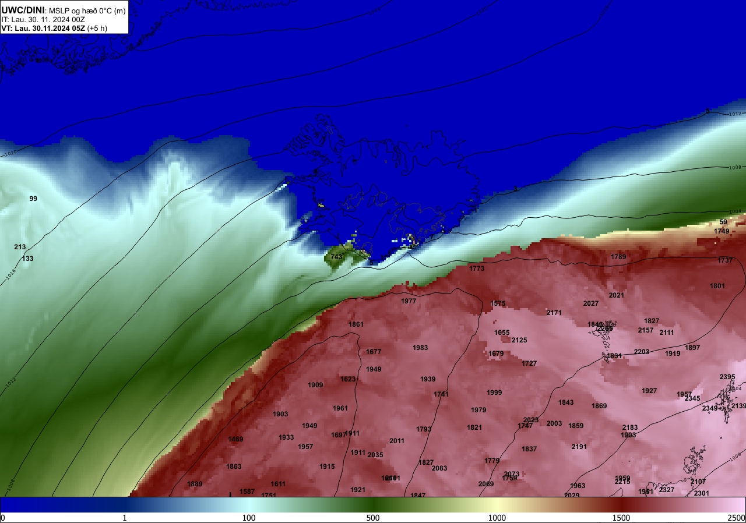This screenshot has height=523, width=746.
Task: Click the map value 1575
Action: [x=498, y=303]
